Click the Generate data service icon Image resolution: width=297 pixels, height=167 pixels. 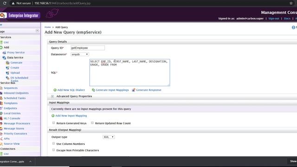pos(7,63)
